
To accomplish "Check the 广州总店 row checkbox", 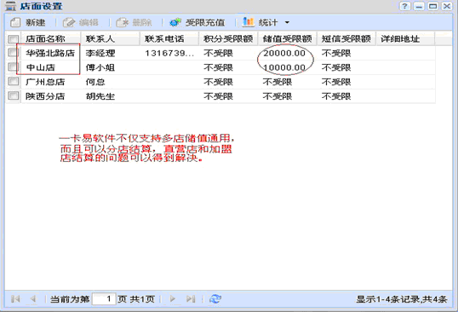I will pyautogui.click(x=13, y=81).
